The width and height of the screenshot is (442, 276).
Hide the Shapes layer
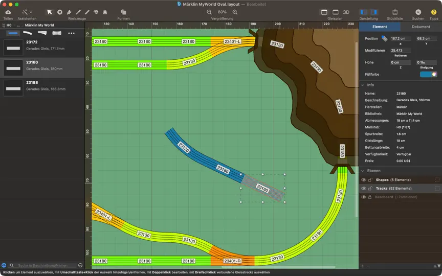[x=364, y=180]
